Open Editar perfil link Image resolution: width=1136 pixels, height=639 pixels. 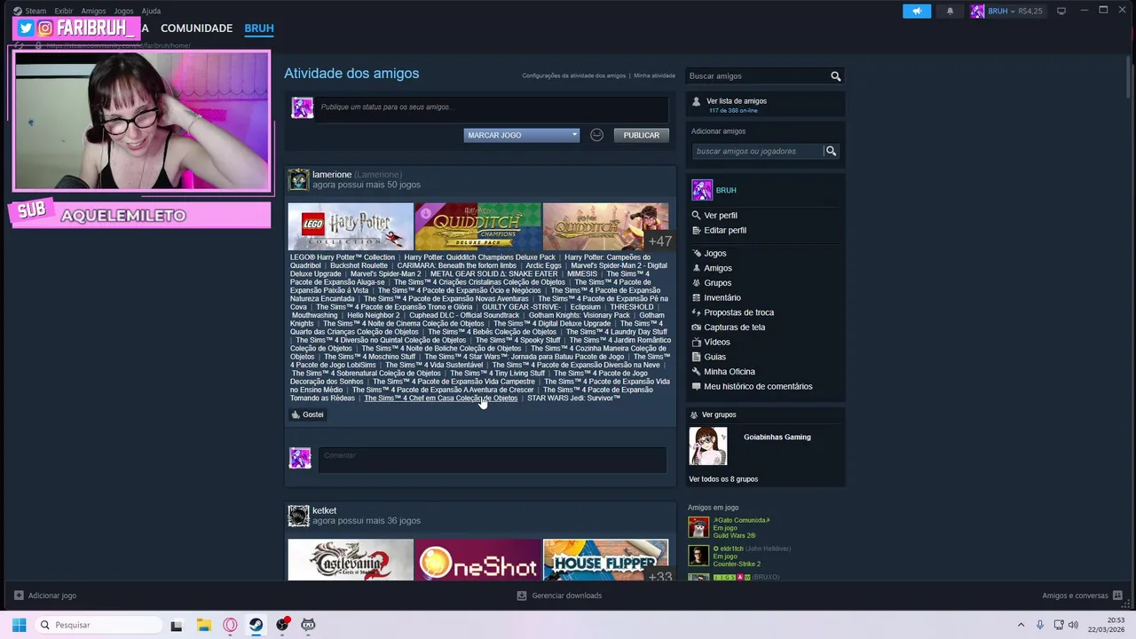tap(725, 231)
